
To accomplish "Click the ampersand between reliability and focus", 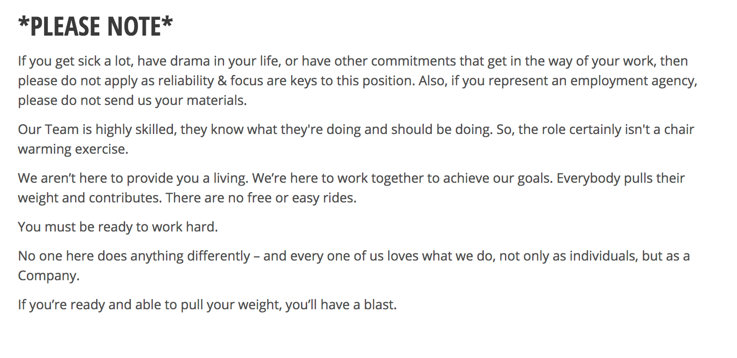I will [x=222, y=81].
